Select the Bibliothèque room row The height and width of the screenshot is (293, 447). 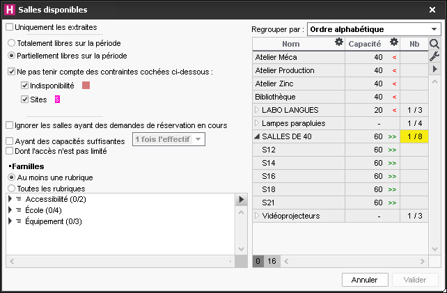[340, 97]
